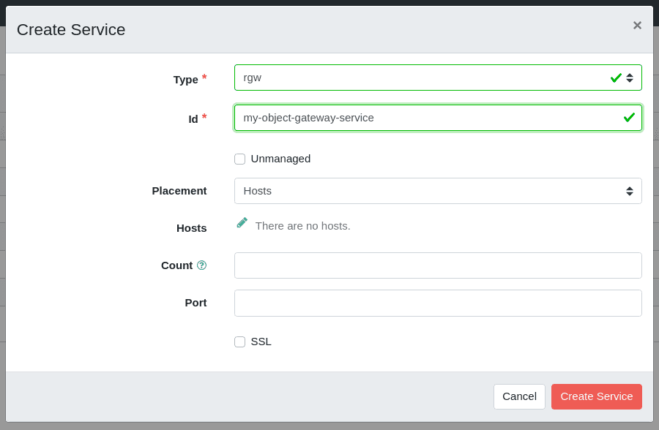659x430 pixels.
Task: Open the Type dropdown showing rgw
Action: tap(438, 78)
